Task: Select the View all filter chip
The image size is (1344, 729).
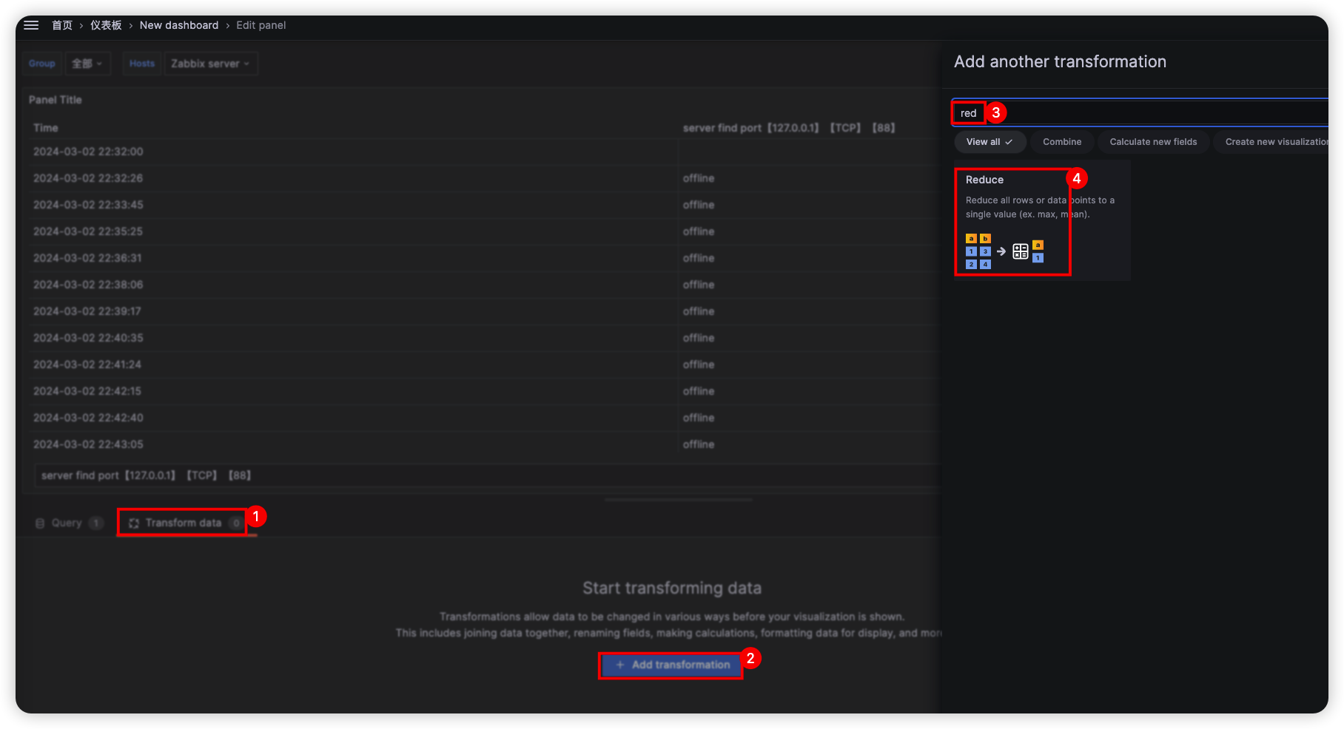Action: [x=989, y=142]
